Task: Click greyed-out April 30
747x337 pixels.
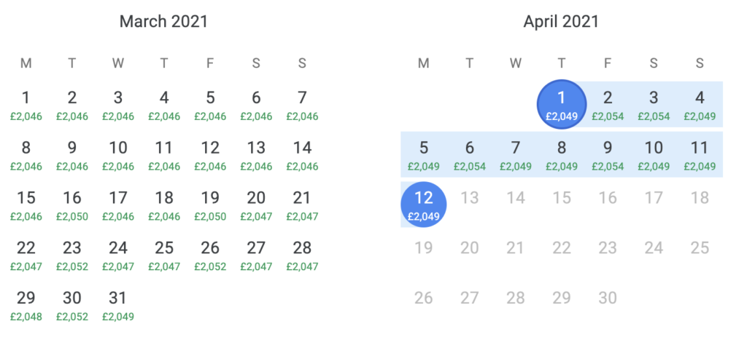Action: (608, 298)
